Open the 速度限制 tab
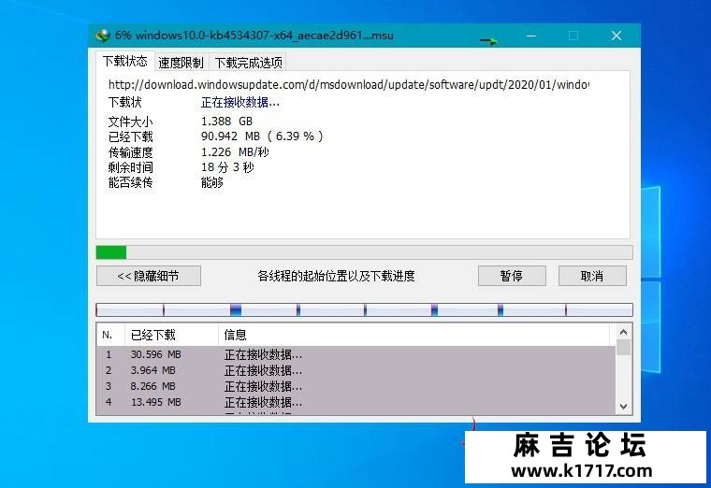 (181, 63)
